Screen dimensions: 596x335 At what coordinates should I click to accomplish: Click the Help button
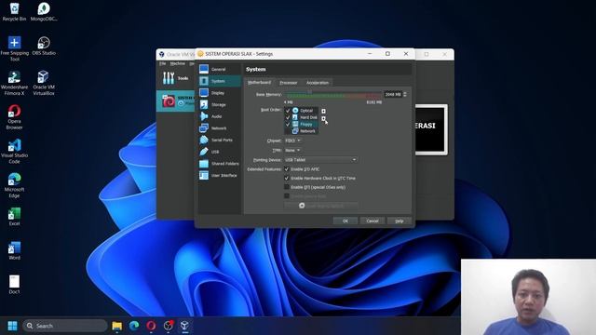[400, 221]
